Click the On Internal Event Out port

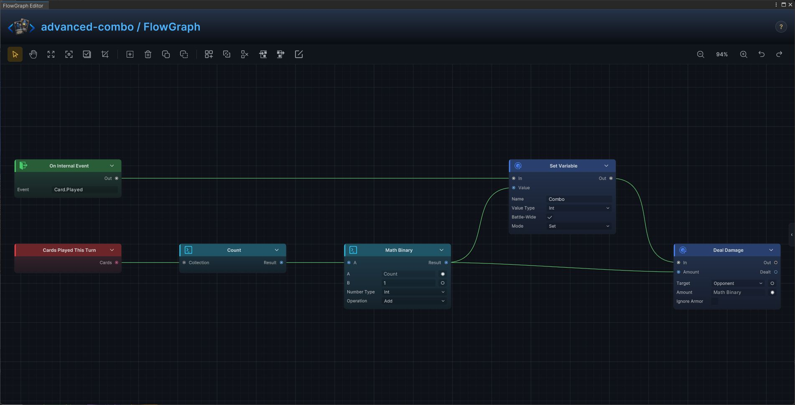coord(117,178)
